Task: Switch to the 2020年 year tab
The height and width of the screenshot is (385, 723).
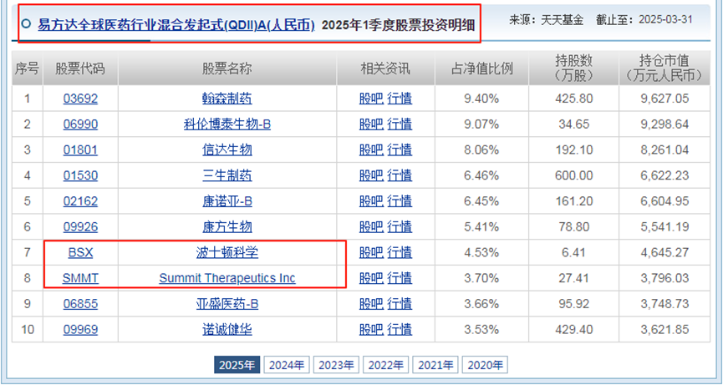Action: [485, 365]
